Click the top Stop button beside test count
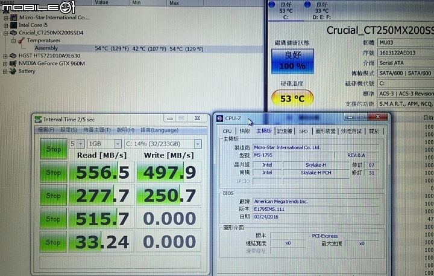The height and width of the screenshot is (276, 434). [54, 149]
